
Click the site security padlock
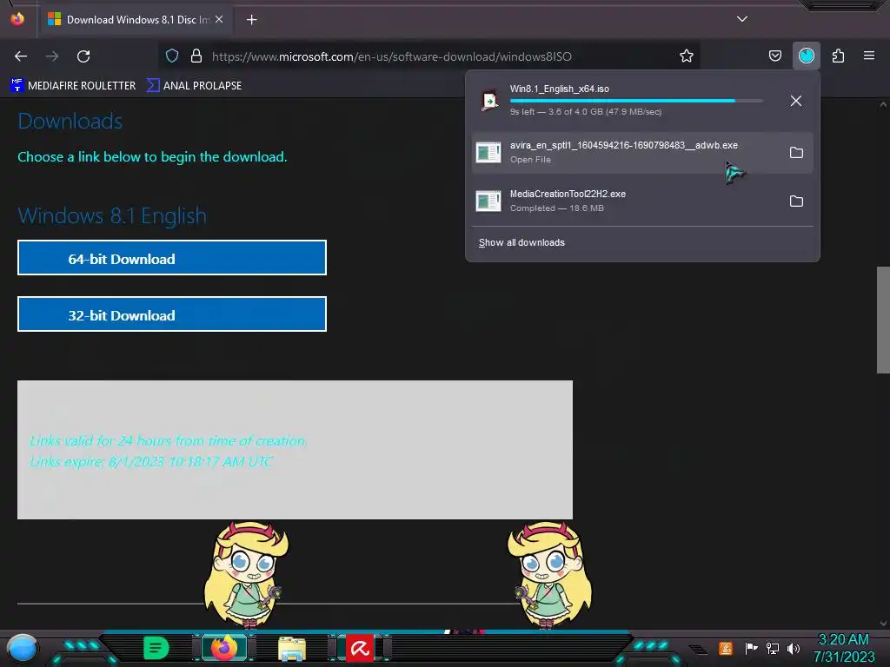click(x=196, y=56)
